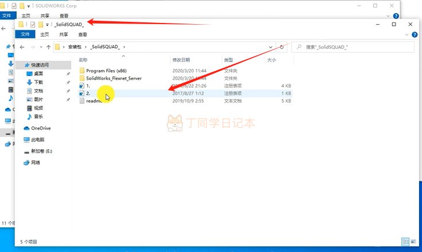Open 共享 tab in SOLIDWORKS Corp window
The height and width of the screenshot is (252, 422).
pos(45,16)
